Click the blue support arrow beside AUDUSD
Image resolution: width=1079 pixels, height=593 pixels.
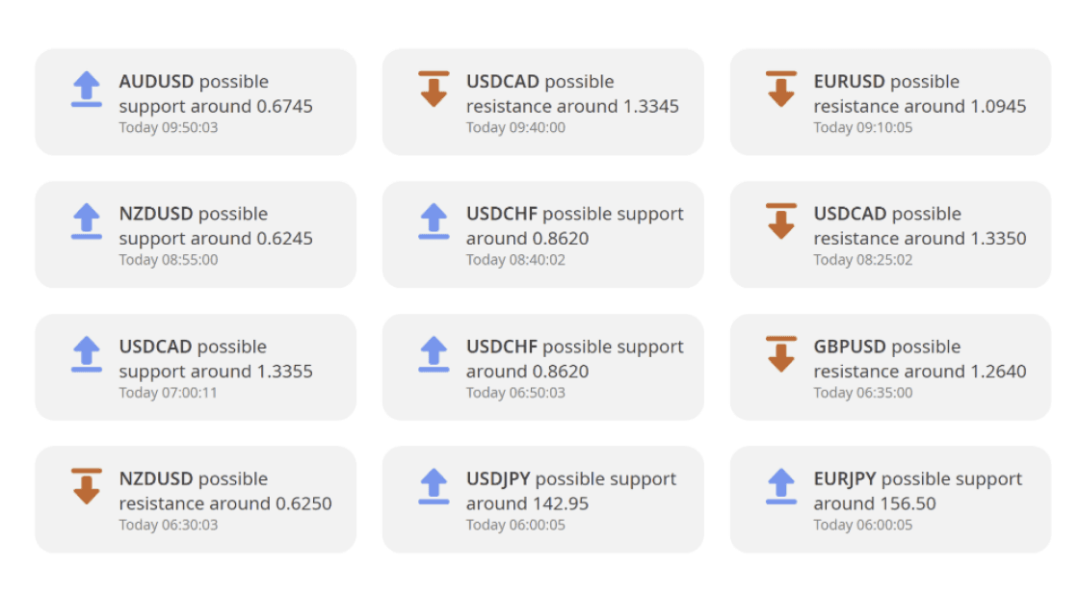pyautogui.click(x=87, y=89)
